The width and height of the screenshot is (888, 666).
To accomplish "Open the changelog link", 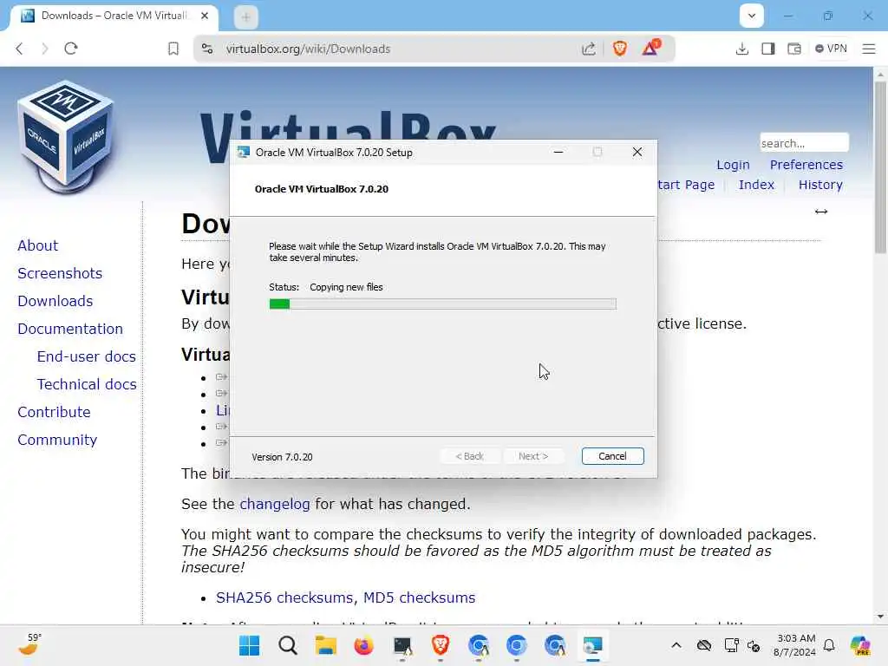I will (275, 504).
